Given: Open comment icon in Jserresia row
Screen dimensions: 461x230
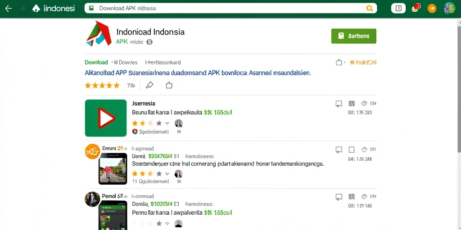Looking at the screenshot, I should tap(339, 103).
